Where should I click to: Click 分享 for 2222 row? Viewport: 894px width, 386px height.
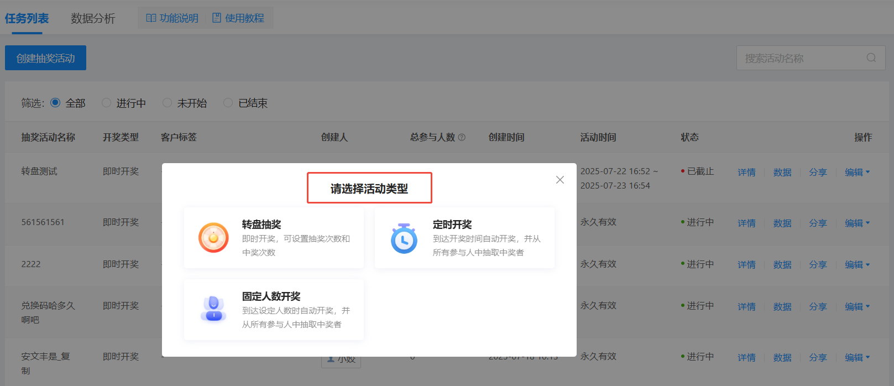click(x=818, y=265)
